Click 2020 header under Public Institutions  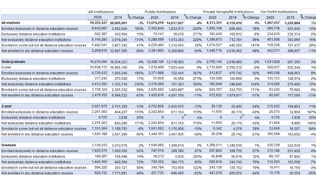click(154, 17)
